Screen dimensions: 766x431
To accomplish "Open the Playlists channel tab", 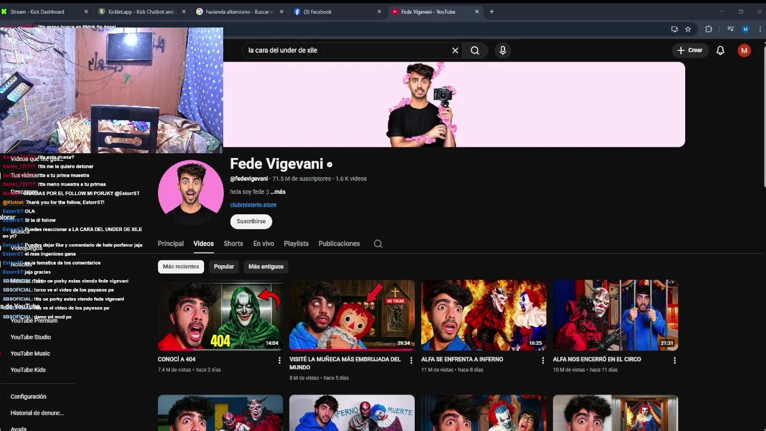I will tap(296, 244).
